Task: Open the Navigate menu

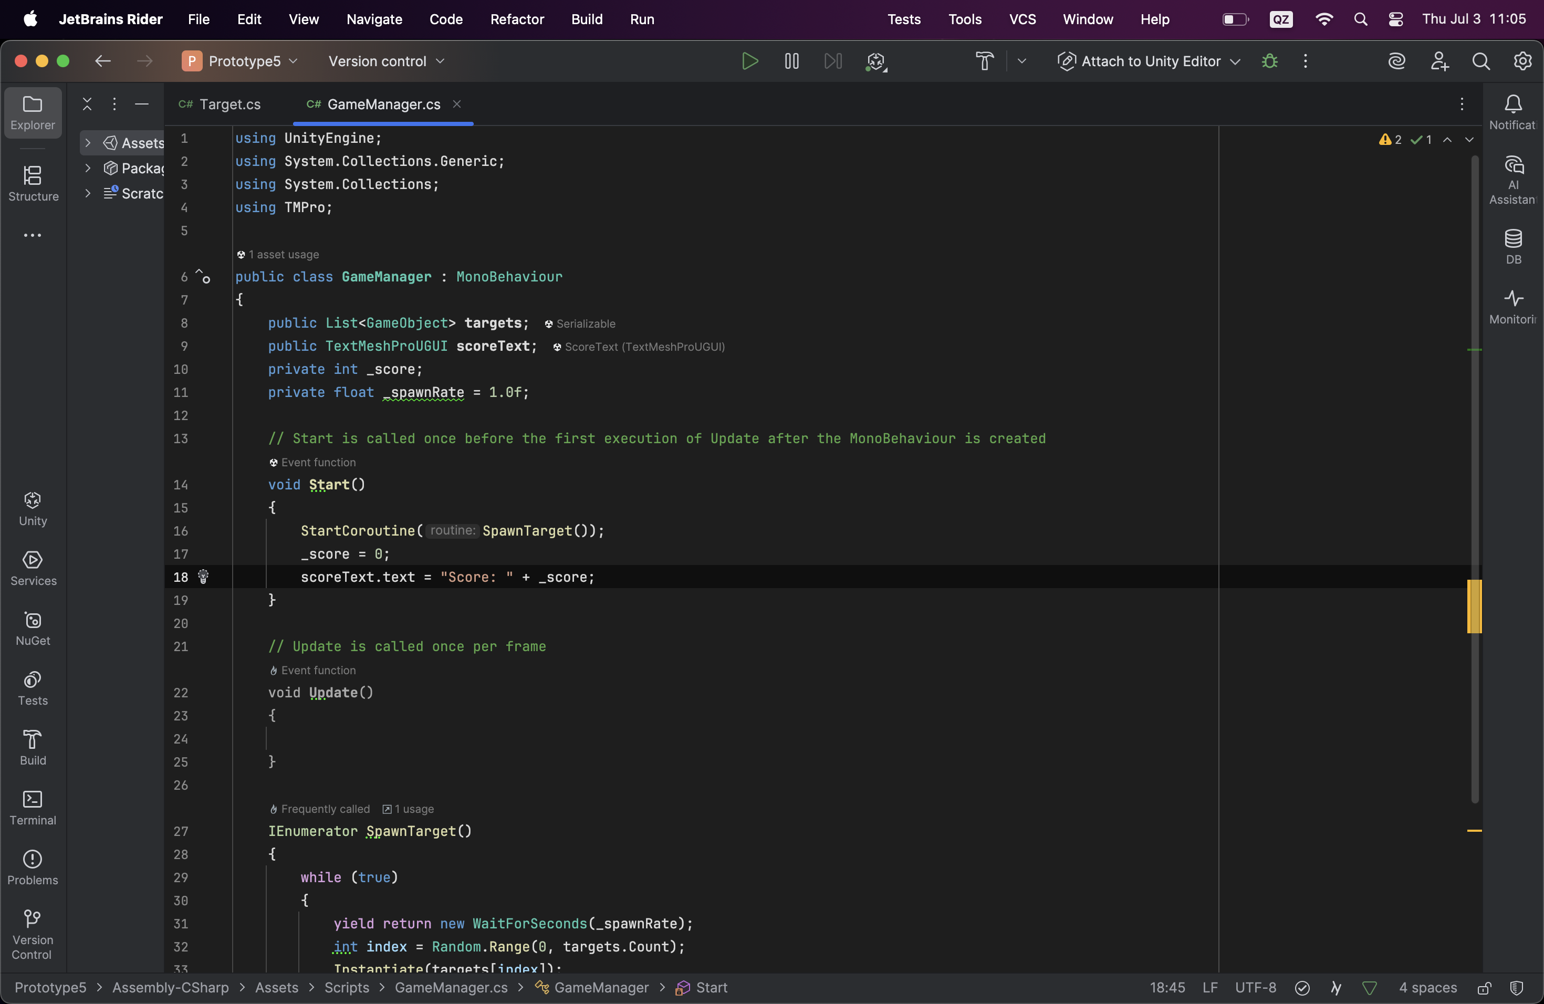Action: pos(374,19)
